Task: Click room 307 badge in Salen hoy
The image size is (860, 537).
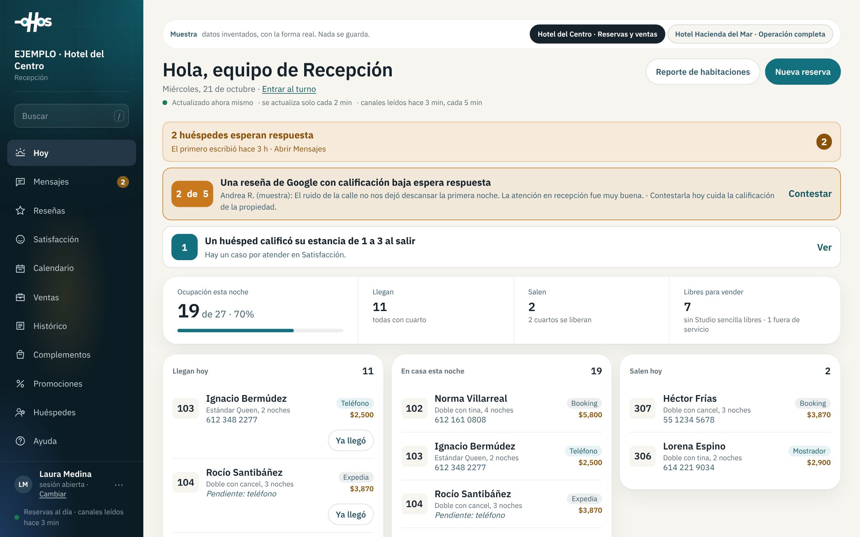Action: (x=643, y=409)
